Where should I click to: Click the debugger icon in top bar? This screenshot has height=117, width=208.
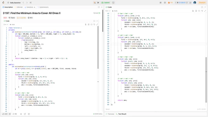95,3
